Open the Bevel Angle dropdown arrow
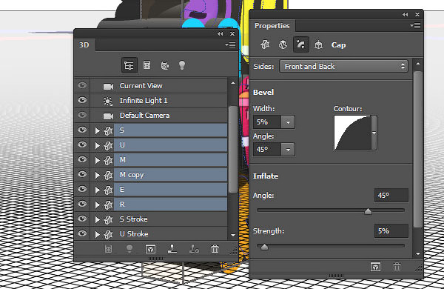Screen dimensions: 444x289 (x=288, y=150)
